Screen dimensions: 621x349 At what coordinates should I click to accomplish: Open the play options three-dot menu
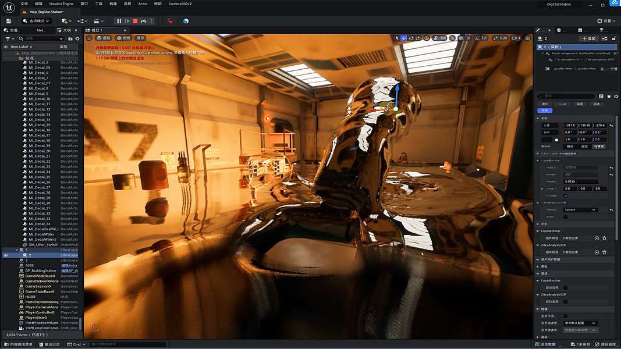(152, 21)
